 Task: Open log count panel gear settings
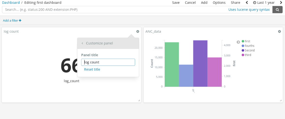click(x=138, y=31)
